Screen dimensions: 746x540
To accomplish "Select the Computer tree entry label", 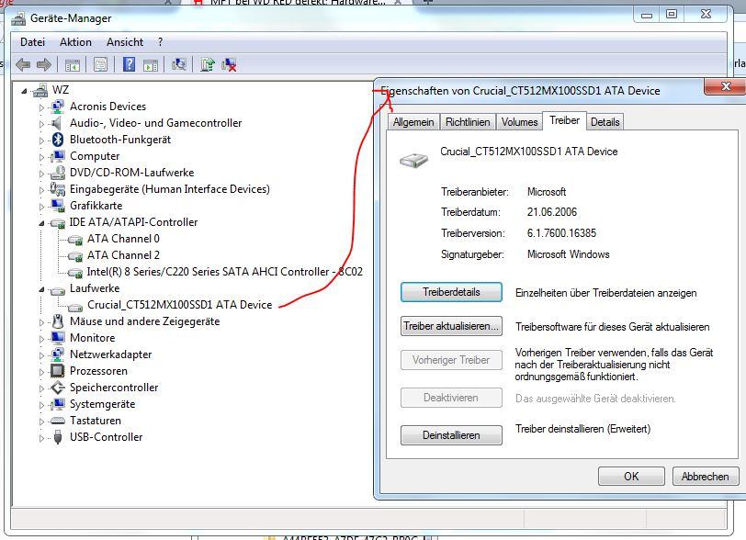I will (x=95, y=156).
